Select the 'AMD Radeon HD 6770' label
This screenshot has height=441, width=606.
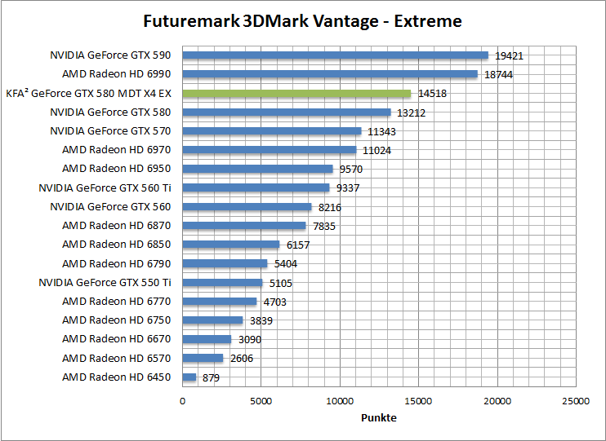116,301
